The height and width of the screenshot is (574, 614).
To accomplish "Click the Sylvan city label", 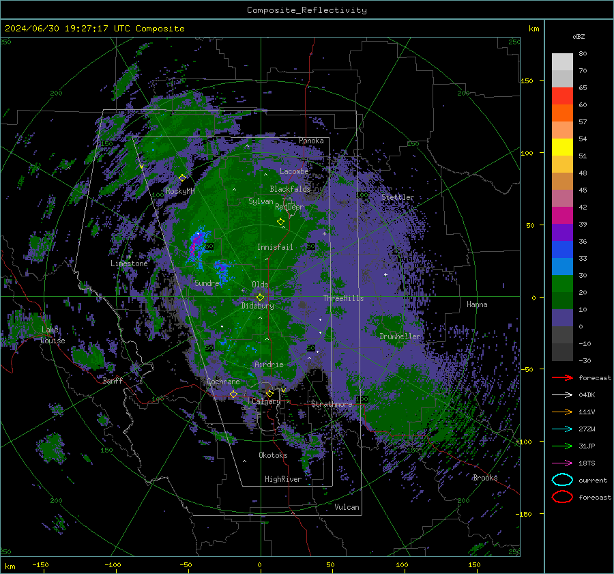I will pos(261,201).
